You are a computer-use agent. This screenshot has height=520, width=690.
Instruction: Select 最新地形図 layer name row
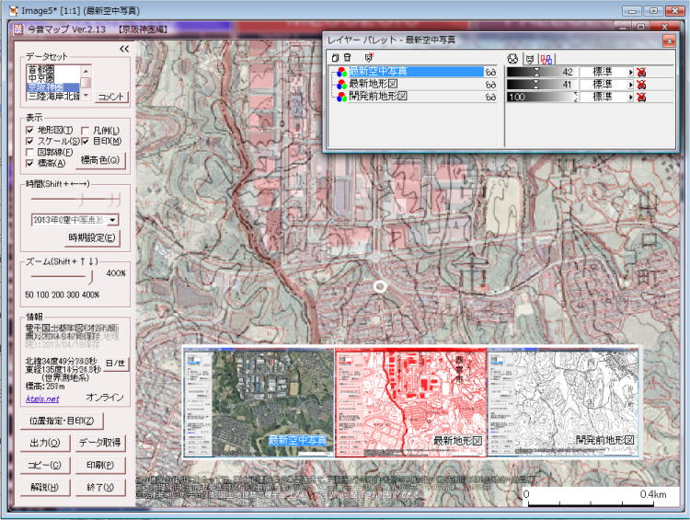(x=416, y=84)
